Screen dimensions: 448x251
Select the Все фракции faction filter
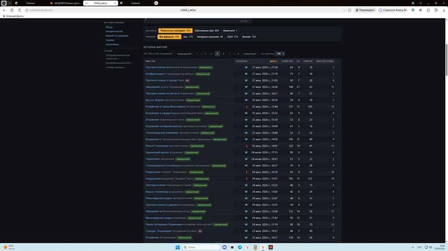pos(169,37)
